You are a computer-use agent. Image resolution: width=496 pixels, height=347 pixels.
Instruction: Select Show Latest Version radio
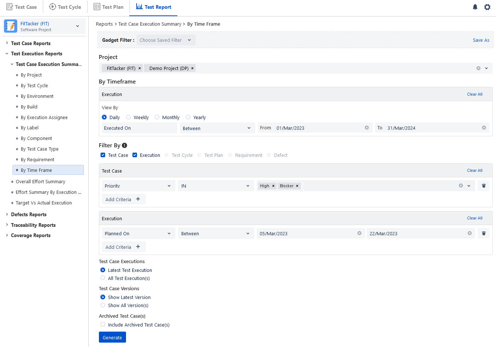point(103,297)
